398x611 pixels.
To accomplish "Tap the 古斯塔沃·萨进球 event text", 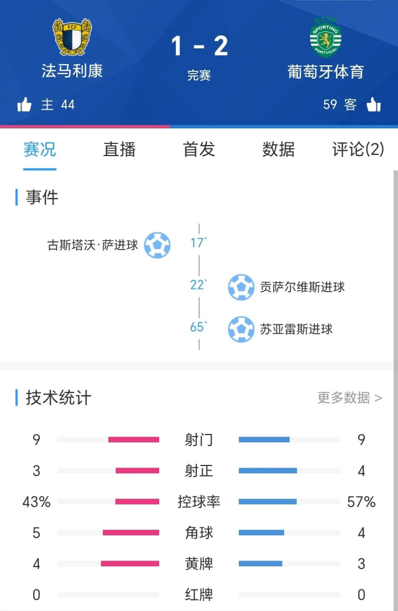I will point(93,245).
